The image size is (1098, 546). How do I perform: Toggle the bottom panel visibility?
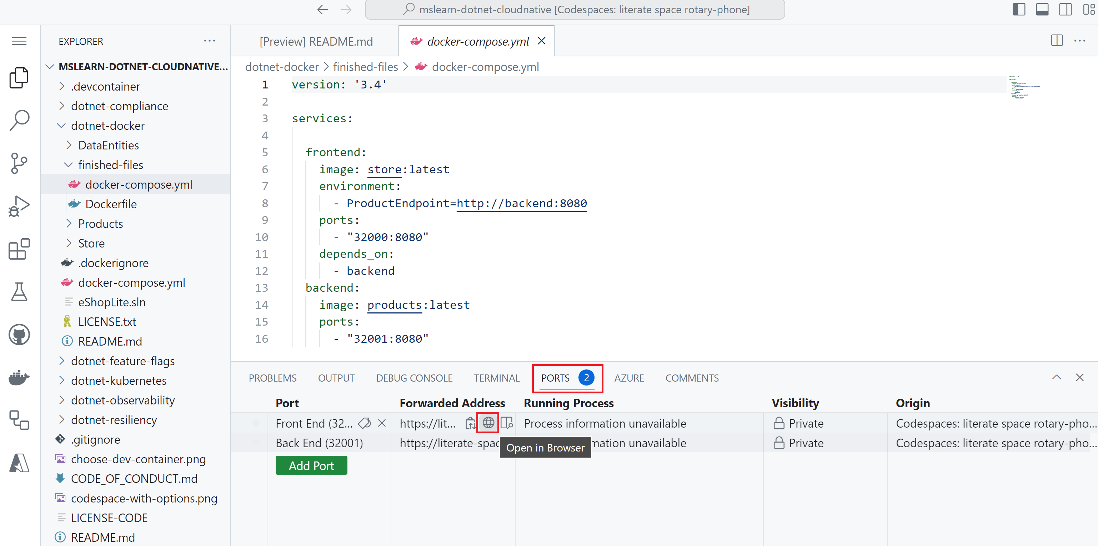click(x=1042, y=9)
